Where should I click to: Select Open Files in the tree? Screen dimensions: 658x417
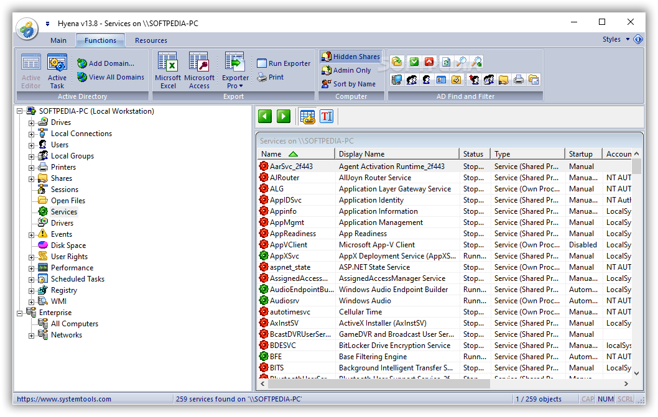click(x=68, y=201)
